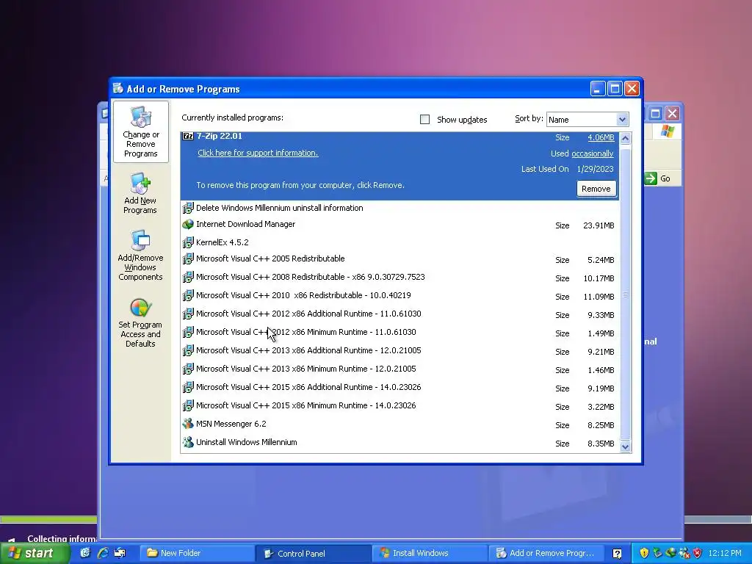The image size is (752, 564).
Task: Open the Sort by Name dropdown
Action: [x=622, y=120]
